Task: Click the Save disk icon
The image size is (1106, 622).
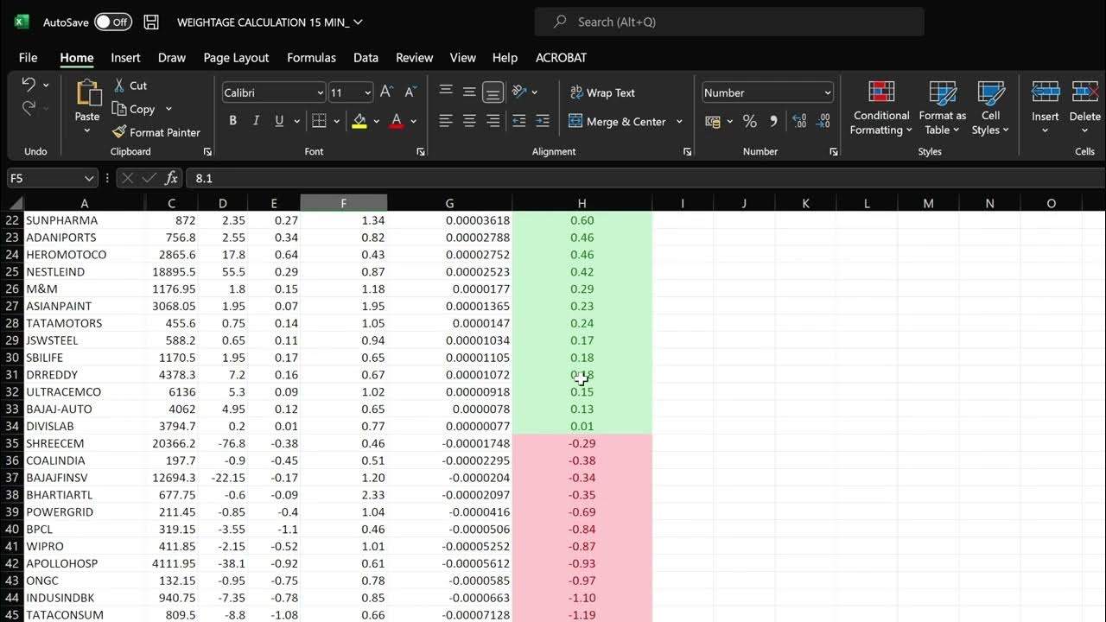Action: click(x=151, y=22)
